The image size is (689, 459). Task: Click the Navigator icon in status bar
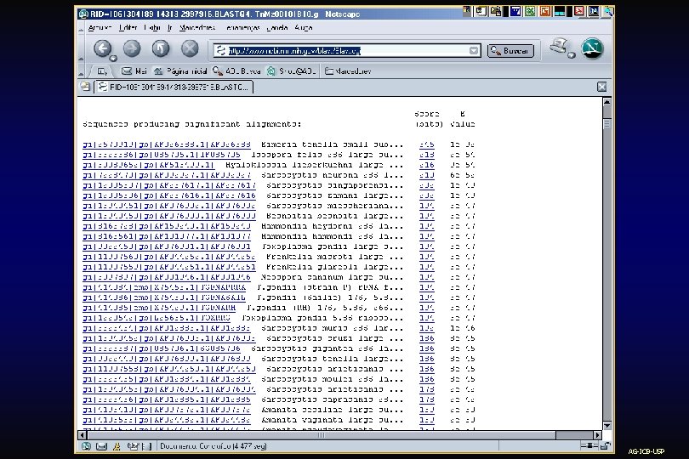[x=86, y=446]
